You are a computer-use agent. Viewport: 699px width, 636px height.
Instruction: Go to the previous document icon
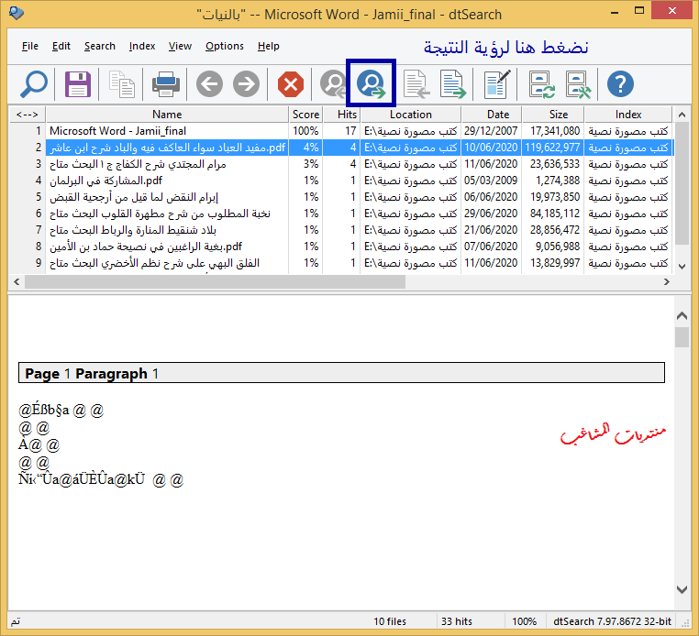click(416, 85)
